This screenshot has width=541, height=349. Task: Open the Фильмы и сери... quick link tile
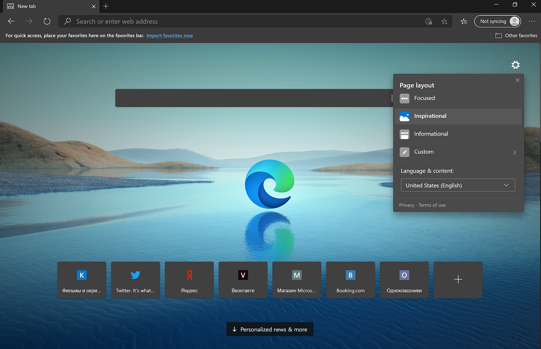82,280
